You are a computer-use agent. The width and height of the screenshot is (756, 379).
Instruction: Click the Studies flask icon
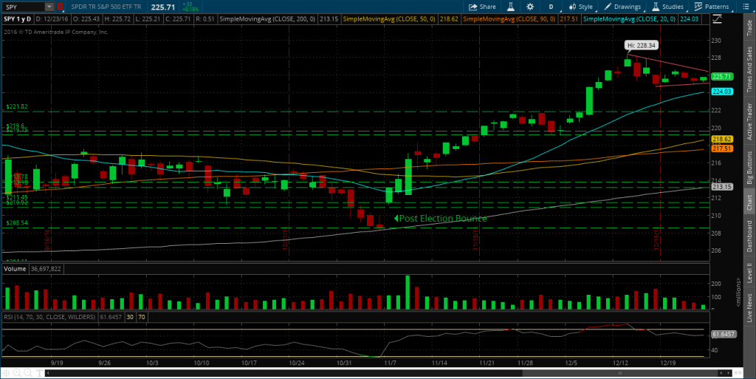[x=656, y=7]
